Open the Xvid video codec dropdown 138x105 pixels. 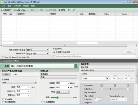(x=19, y=82)
